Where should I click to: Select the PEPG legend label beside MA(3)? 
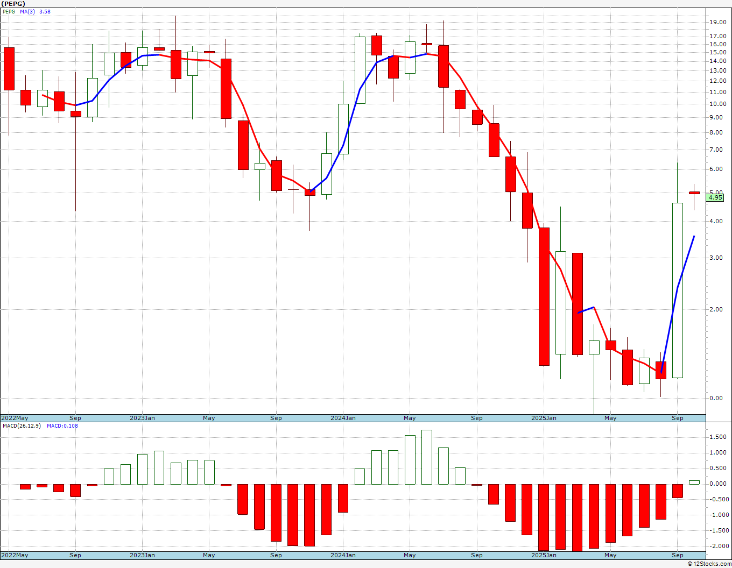pyautogui.click(x=9, y=11)
